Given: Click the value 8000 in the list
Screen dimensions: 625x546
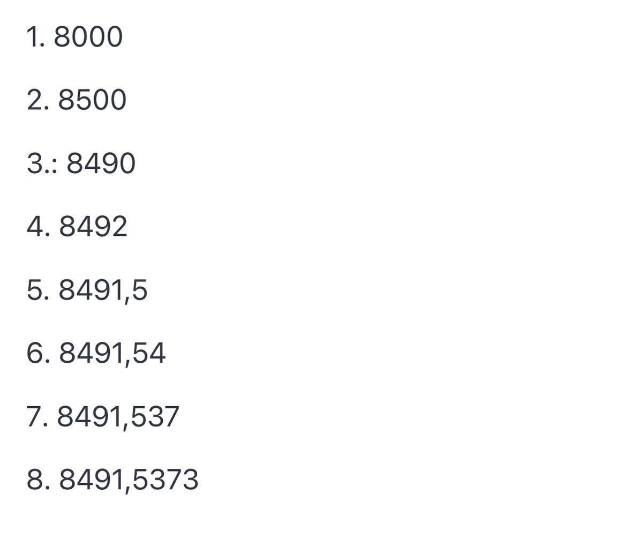Looking at the screenshot, I should (88, 36).
